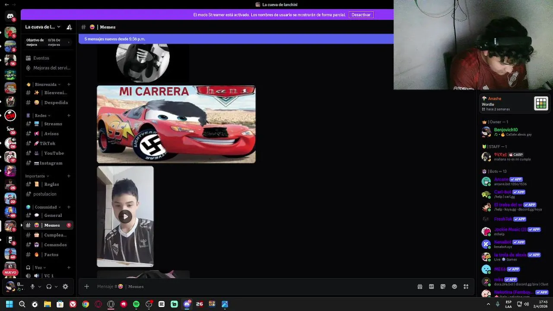Open the General channel
Viewport: 553px width, 311px height.
tap(48, 216)
